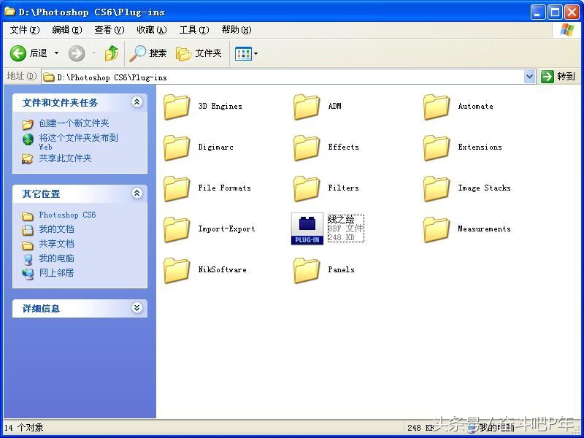Open 我的电脑 from other places

click(56, 258)
